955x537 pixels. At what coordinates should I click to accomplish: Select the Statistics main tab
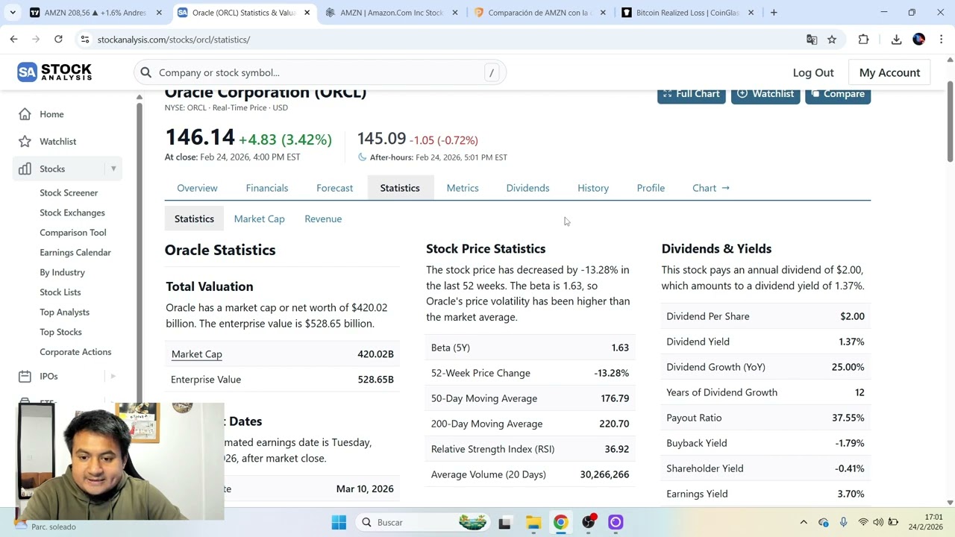tap(400, 188)
